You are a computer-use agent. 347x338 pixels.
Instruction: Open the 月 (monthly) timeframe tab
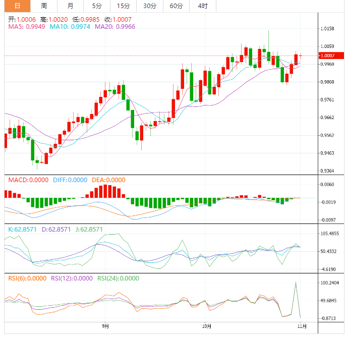pos(70,6)
